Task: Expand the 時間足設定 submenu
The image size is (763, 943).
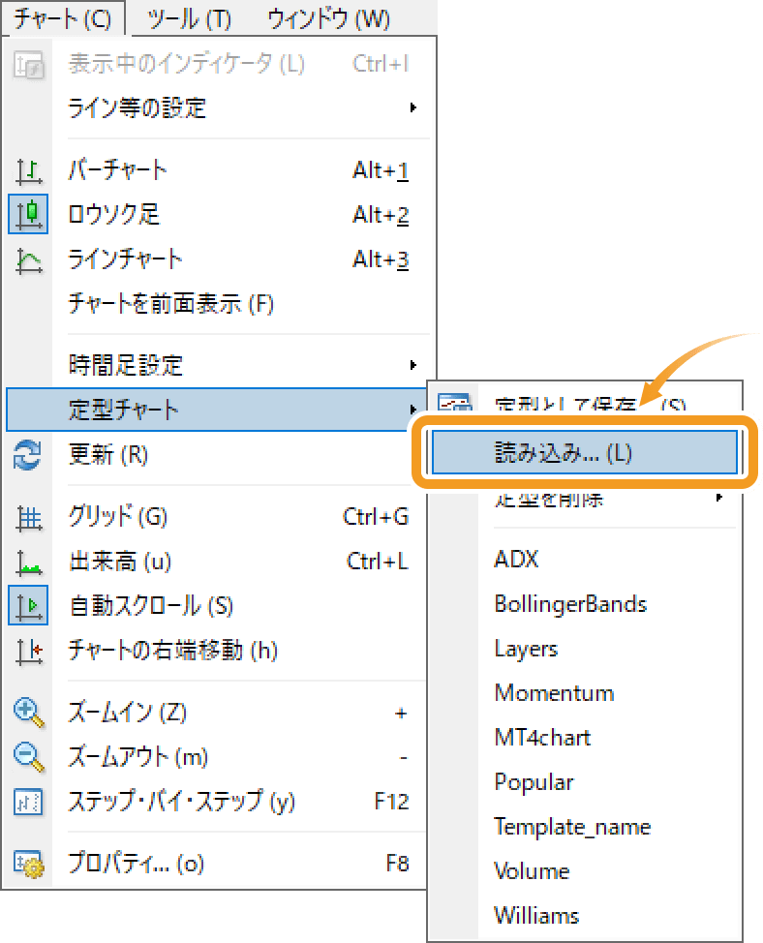Action: click(220, 365)
